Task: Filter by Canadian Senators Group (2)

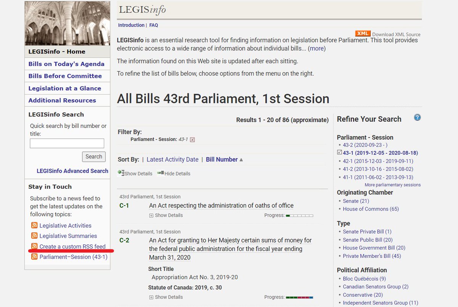Action: (376, 287)
